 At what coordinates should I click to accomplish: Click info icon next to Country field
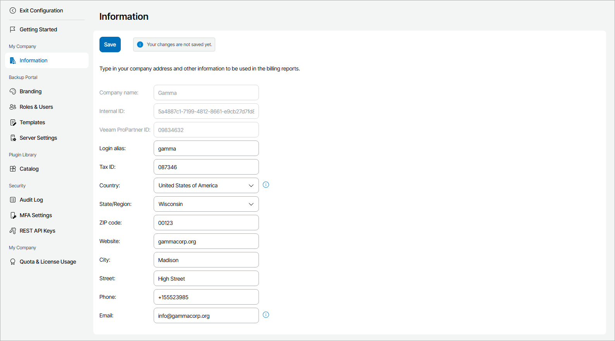click(266, 185)
